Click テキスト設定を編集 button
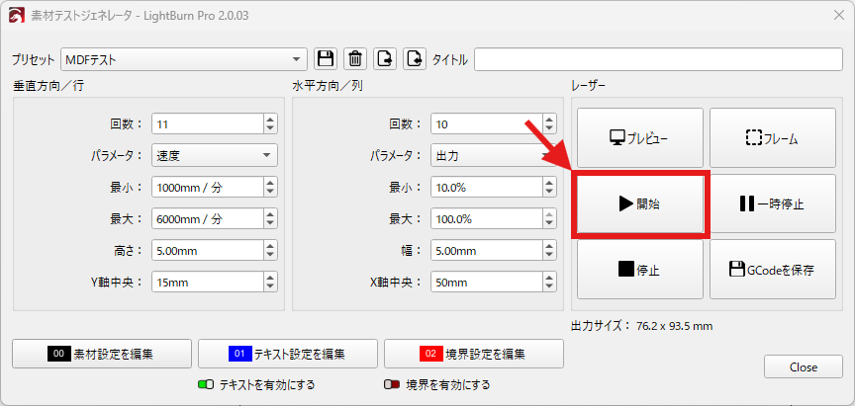 (x=288, y=353)
